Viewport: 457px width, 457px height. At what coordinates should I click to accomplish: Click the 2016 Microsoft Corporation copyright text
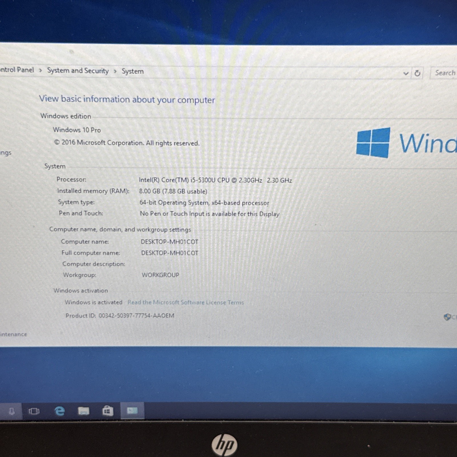click(x=127, y=143)
